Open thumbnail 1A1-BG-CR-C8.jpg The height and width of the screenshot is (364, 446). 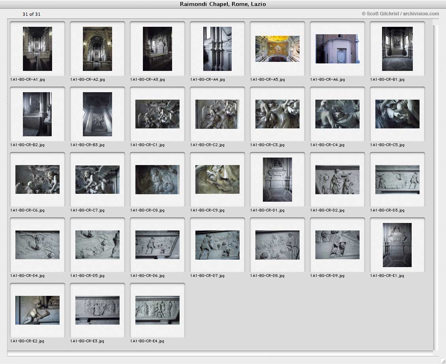coord(157,180)
